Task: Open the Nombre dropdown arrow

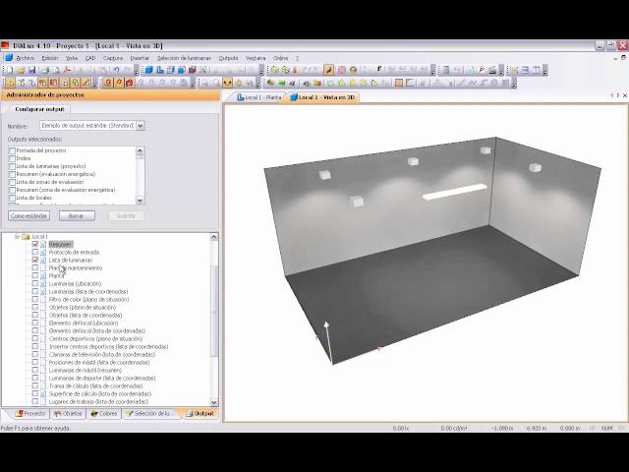Action: (x=140, y=126)
